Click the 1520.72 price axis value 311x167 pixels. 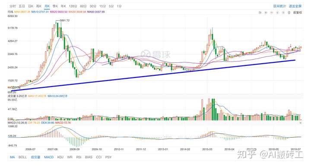(x=13, y=80)
